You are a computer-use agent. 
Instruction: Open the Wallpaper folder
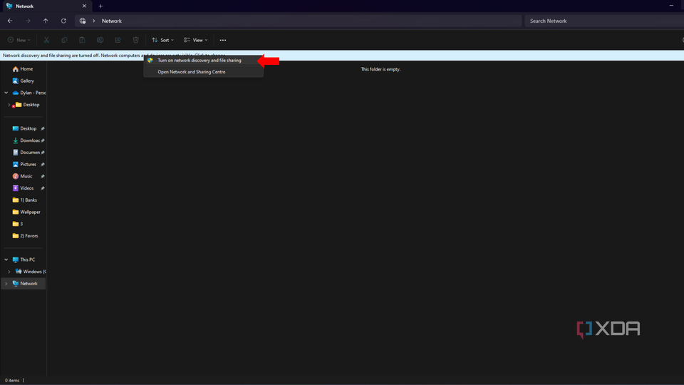pos(26,212)
